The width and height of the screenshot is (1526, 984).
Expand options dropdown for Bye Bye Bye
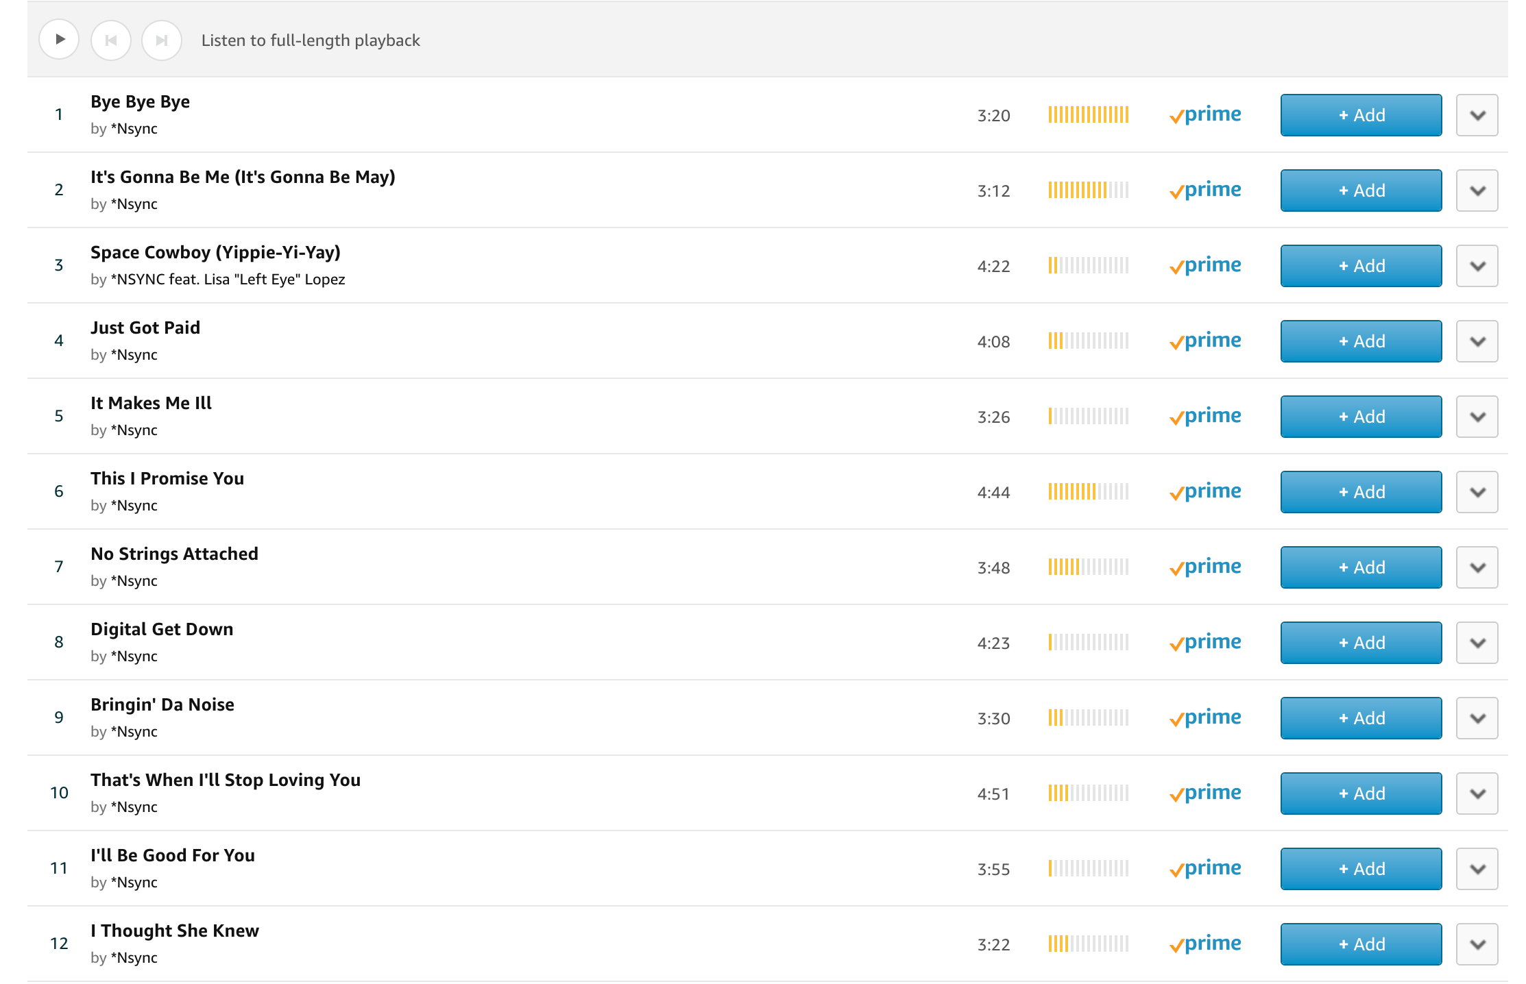pos(1477,115)
